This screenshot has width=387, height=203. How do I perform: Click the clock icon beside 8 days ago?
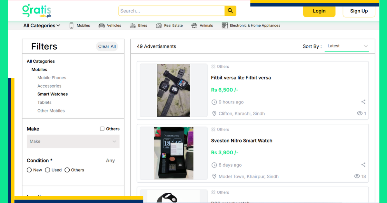tap(214, 165)
